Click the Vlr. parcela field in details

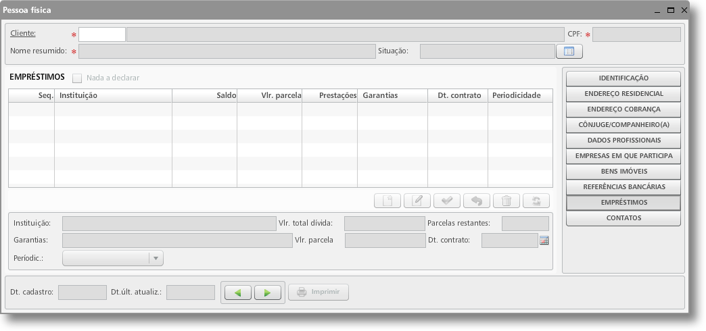coord(385,240)
